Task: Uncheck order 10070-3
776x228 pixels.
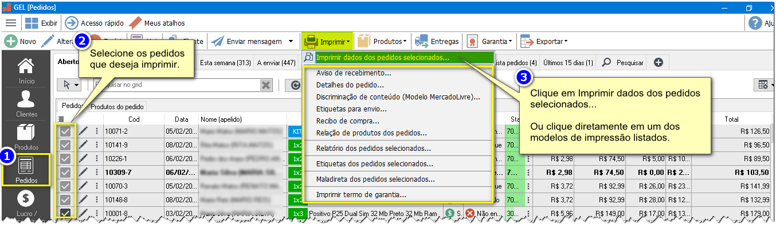Action: tap(65, 186)
